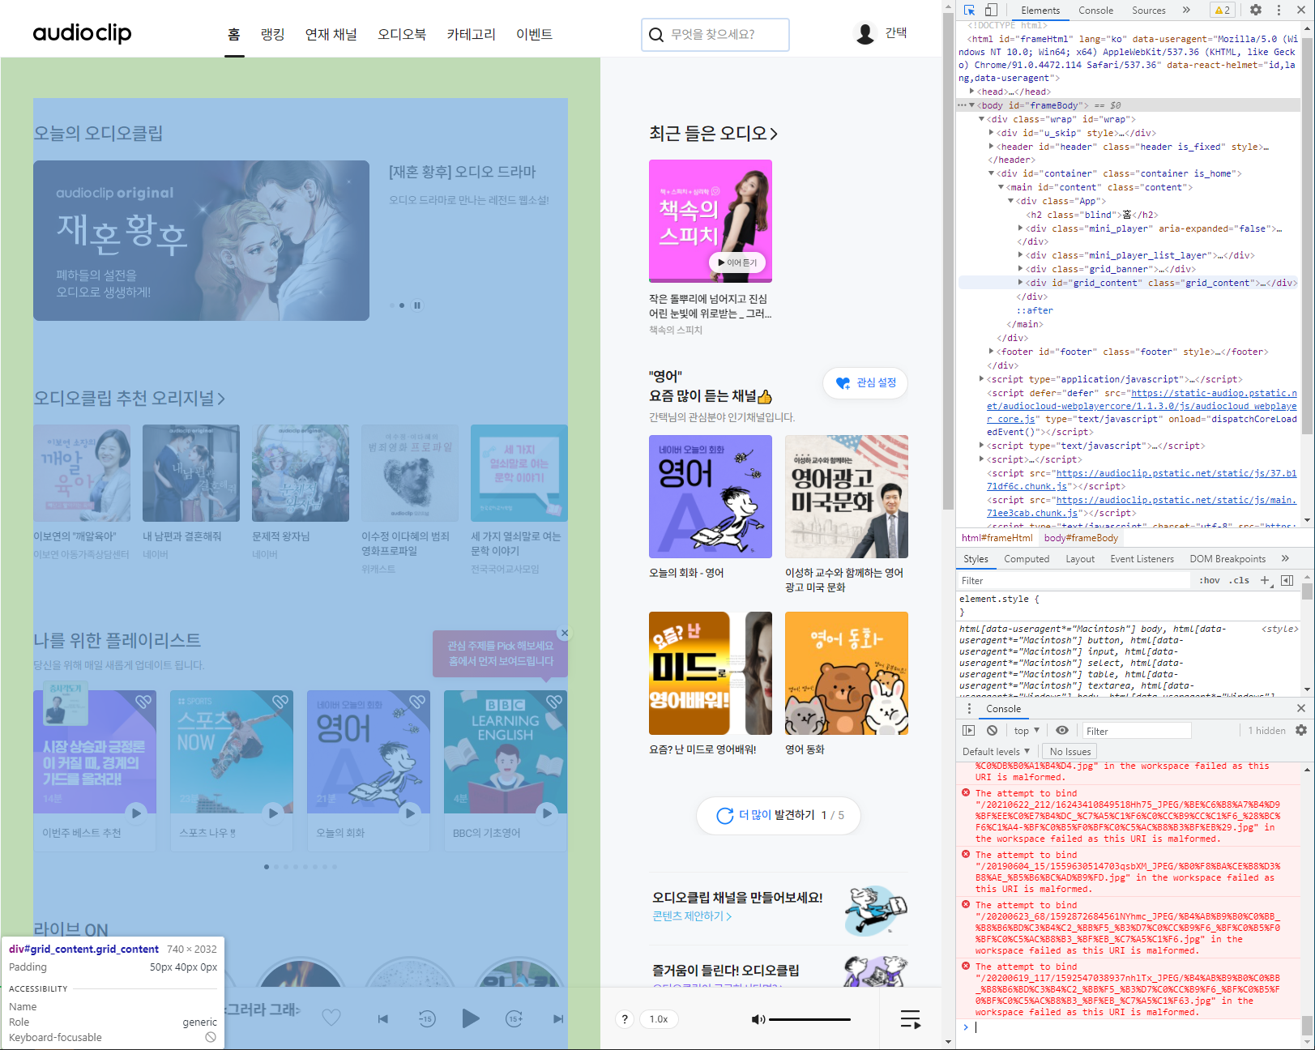Image resolution: width=1315 pixels, height=1050 pixels.
Task: Open the DevTools warnings counter badge
Action: [x=1223, y=10]
